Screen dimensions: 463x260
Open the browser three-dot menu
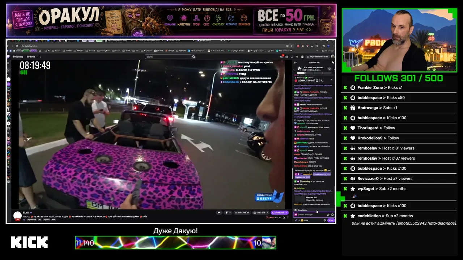pos(333,46)
